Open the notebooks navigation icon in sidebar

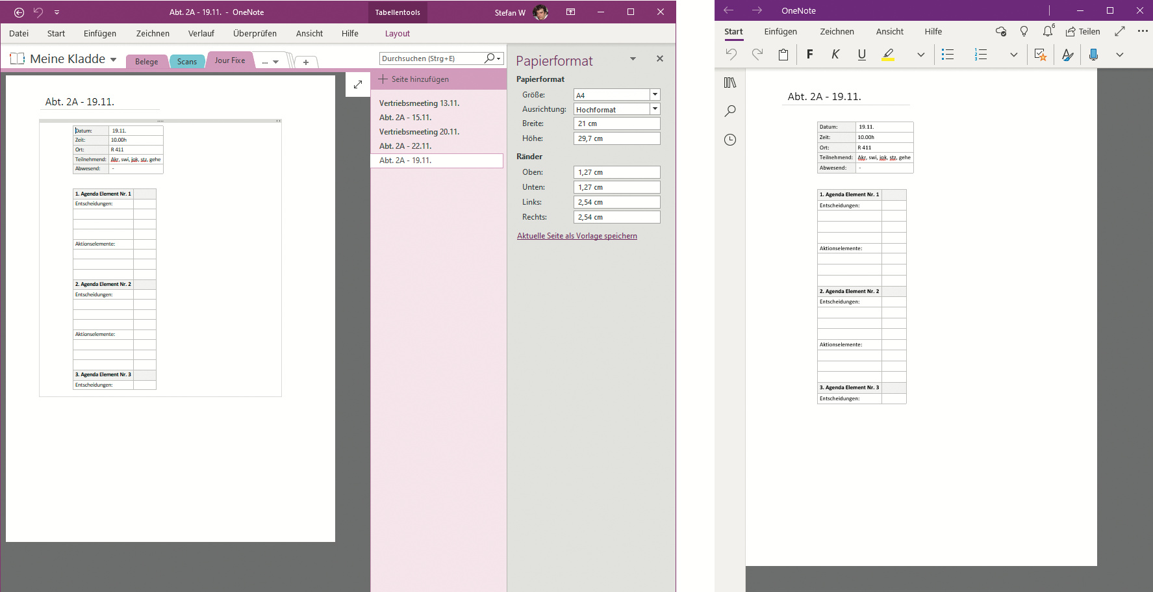pyautogui.click(x=730, y=83)
